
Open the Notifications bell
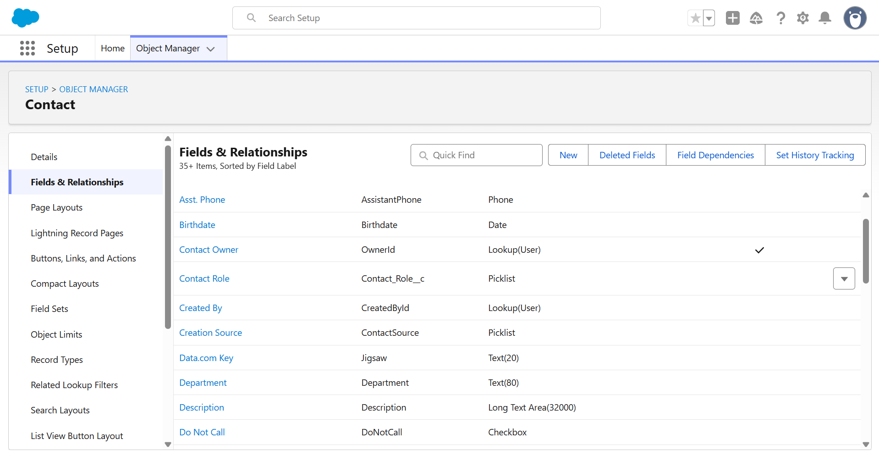coord(825,18)
